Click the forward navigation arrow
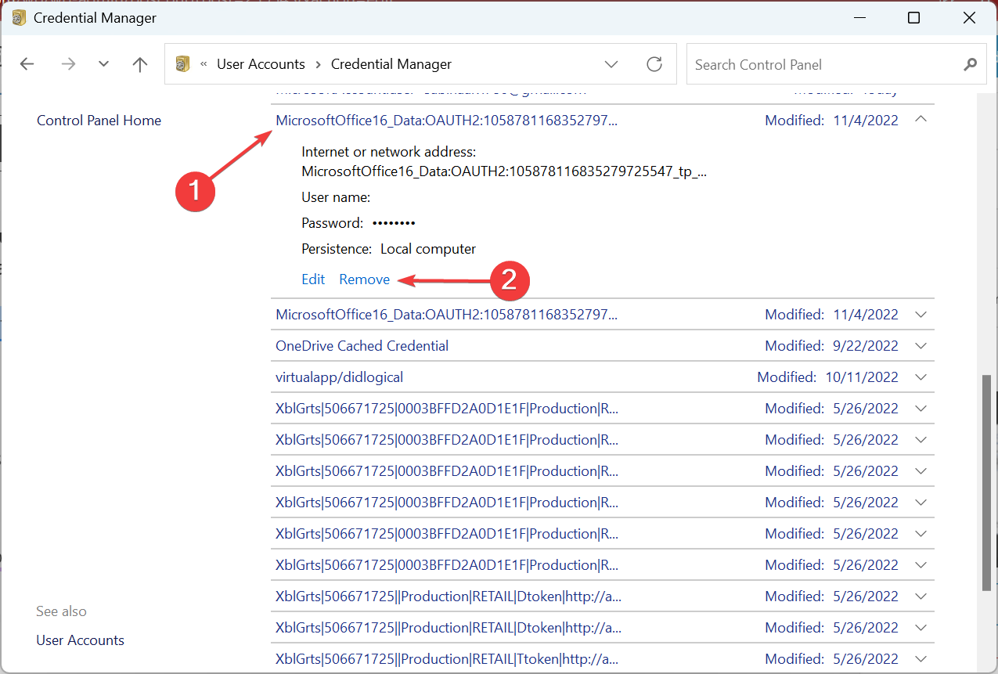Viewport: 998px width, 674px height. click(x=68, y=64)
